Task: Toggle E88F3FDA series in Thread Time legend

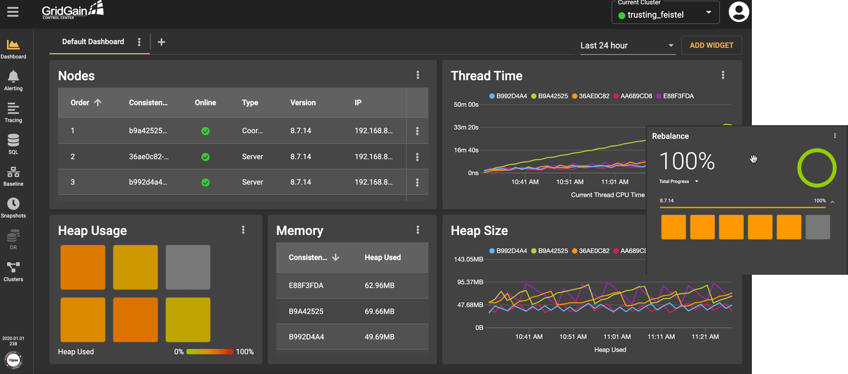Action: point(675,96)
